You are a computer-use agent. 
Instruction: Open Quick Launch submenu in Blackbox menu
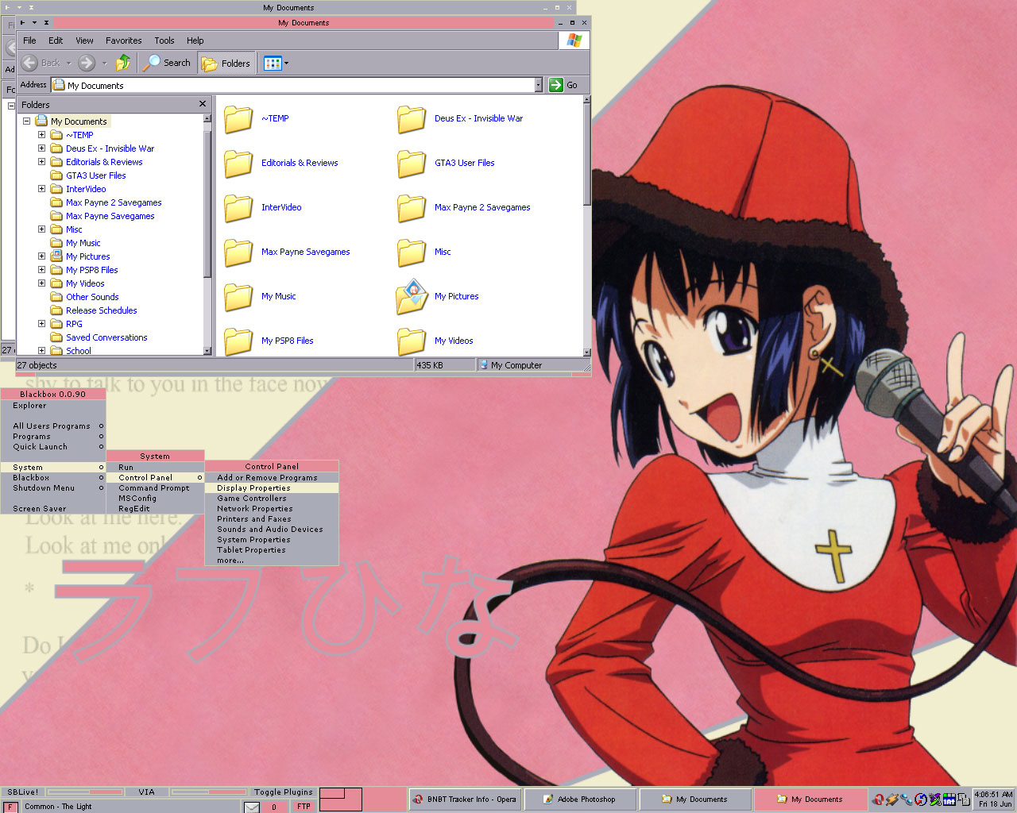[x=53, y=447]
